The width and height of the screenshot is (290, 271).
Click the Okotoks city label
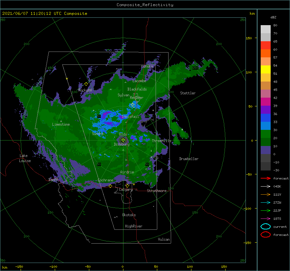pos(129,215)
